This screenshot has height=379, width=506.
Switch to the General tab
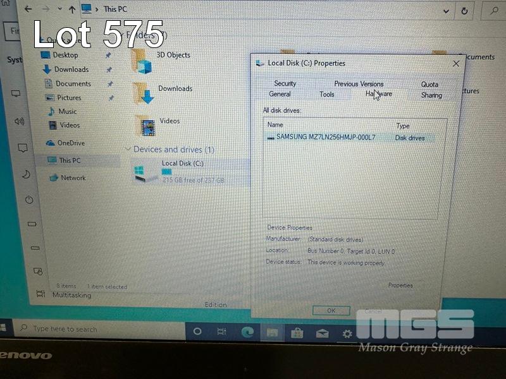coord(280,94)
